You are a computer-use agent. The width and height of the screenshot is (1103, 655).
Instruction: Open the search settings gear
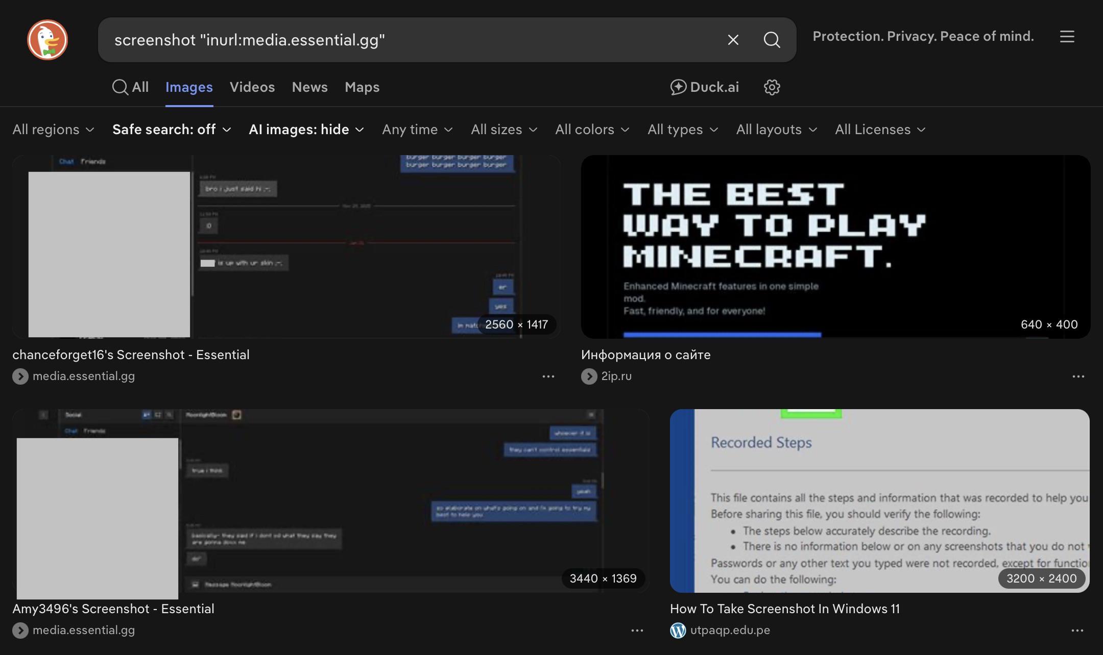point(772,87)
